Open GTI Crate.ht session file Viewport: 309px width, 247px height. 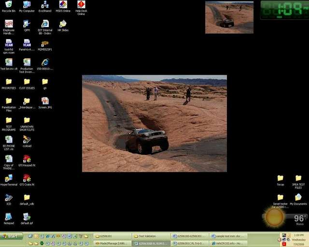pyautogui.click(x=27, y=180)
